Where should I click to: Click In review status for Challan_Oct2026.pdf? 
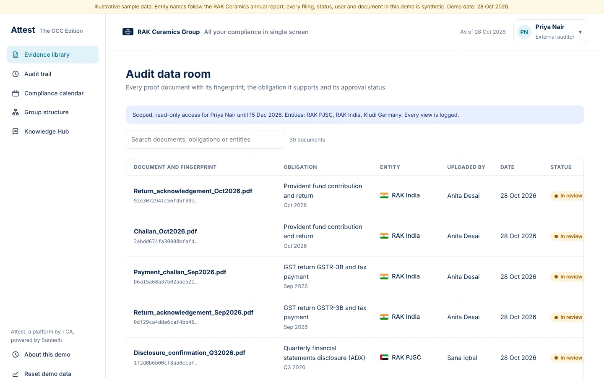pos(567,236)
